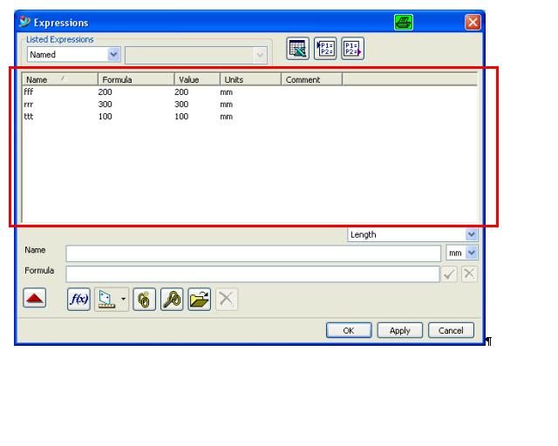Click the green printer icon in title bar
The image size is (558, 446).
tap(404, 23)
